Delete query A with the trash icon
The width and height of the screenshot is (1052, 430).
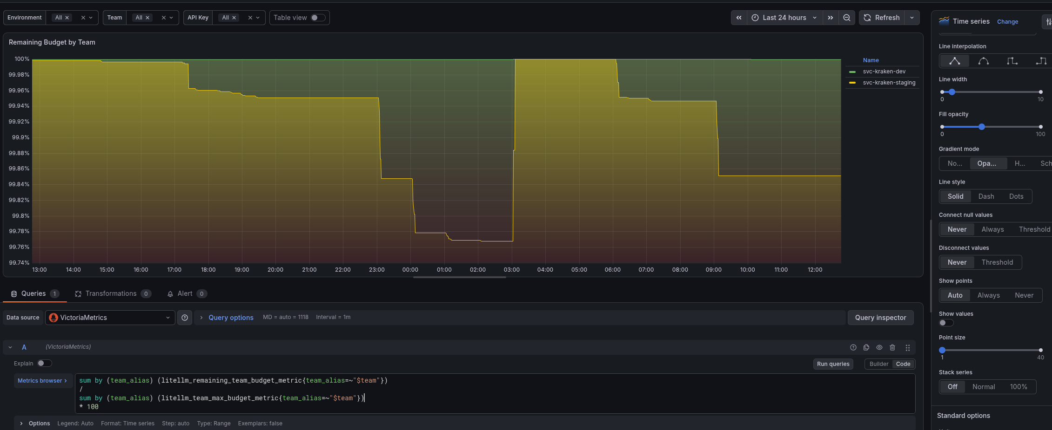coord(892,347)
